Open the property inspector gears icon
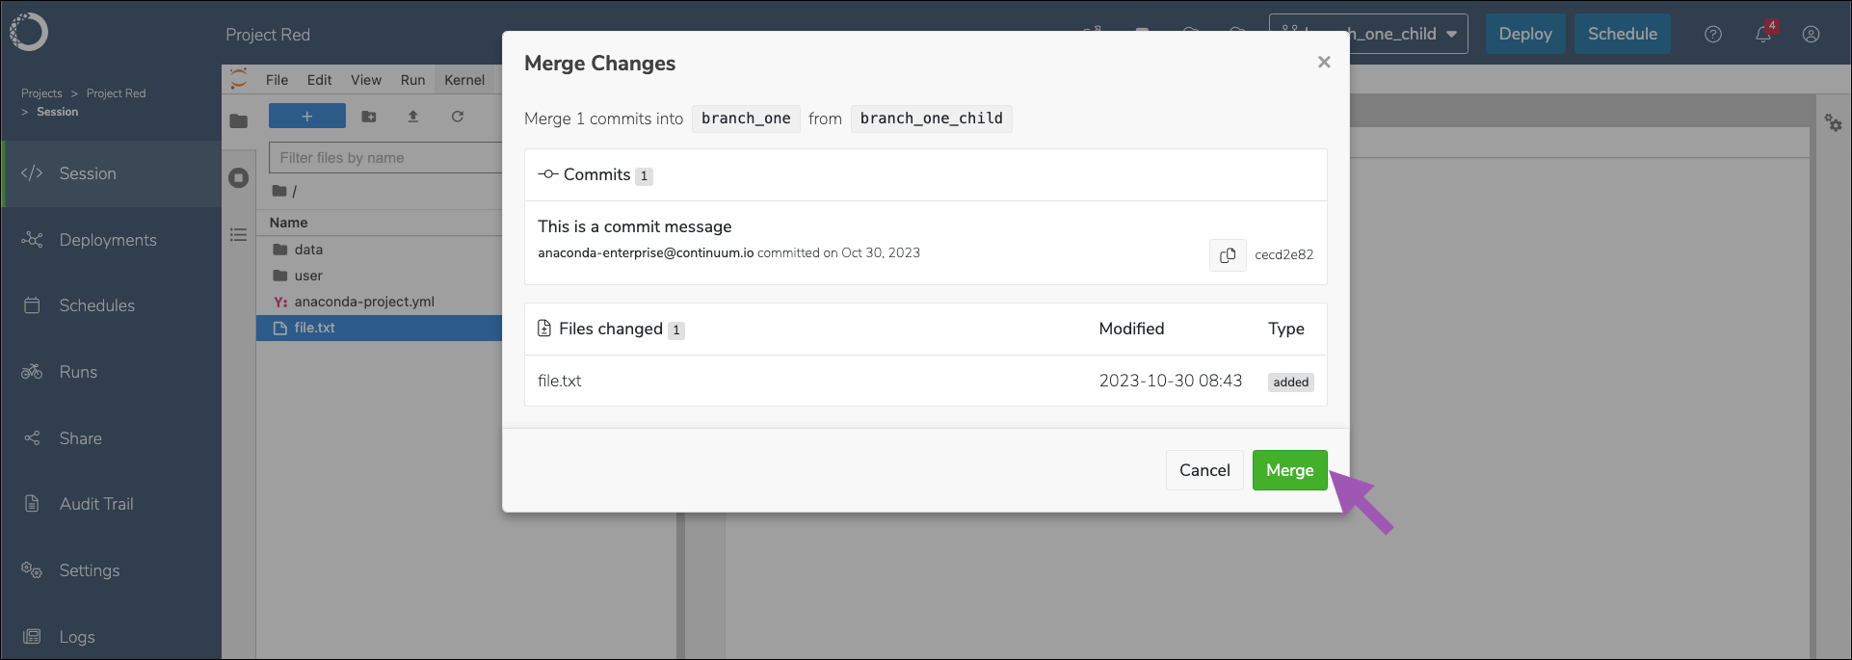 tap(1833, 122)
